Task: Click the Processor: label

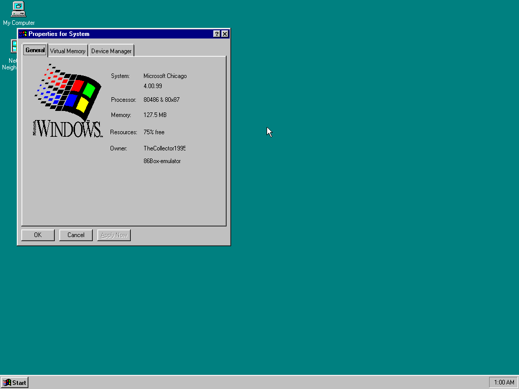Action: pos(124,100)
